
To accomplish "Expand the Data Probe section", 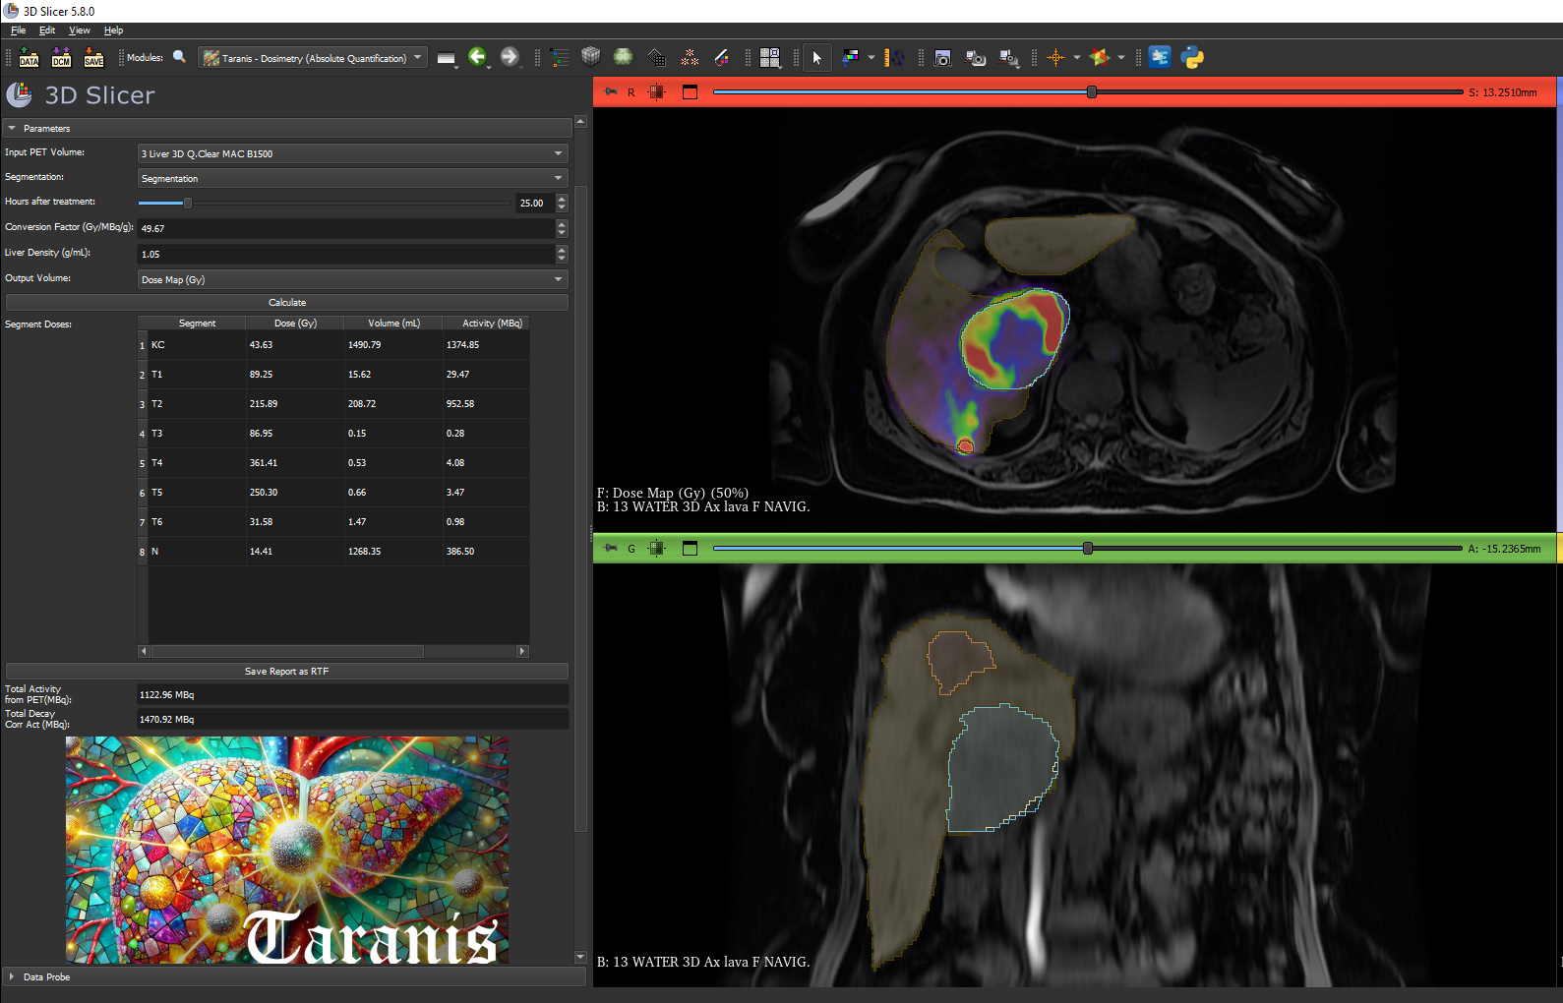I will pyautogui.click(x=294, y=977).
